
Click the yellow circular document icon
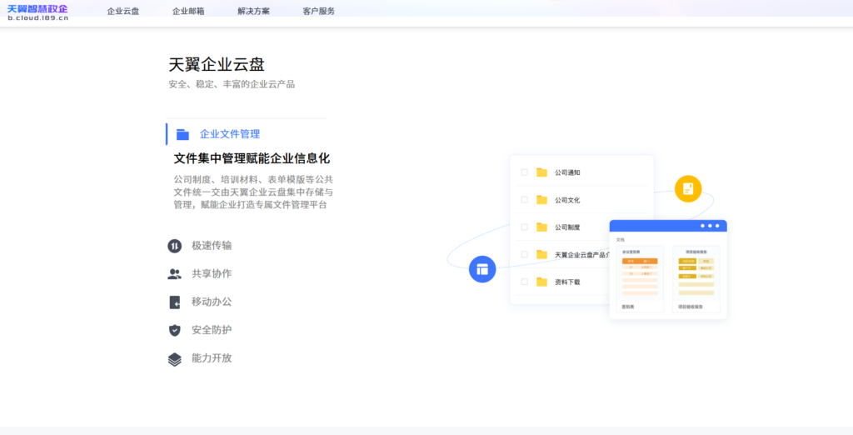688,189
